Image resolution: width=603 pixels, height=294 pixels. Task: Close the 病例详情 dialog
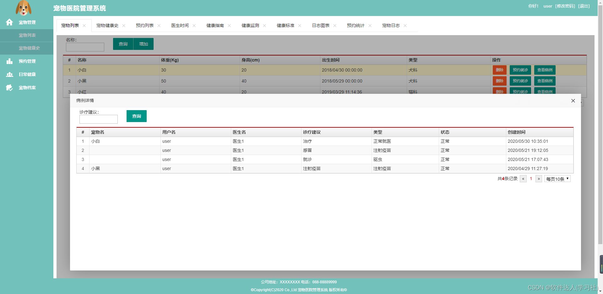pos(573,101)
